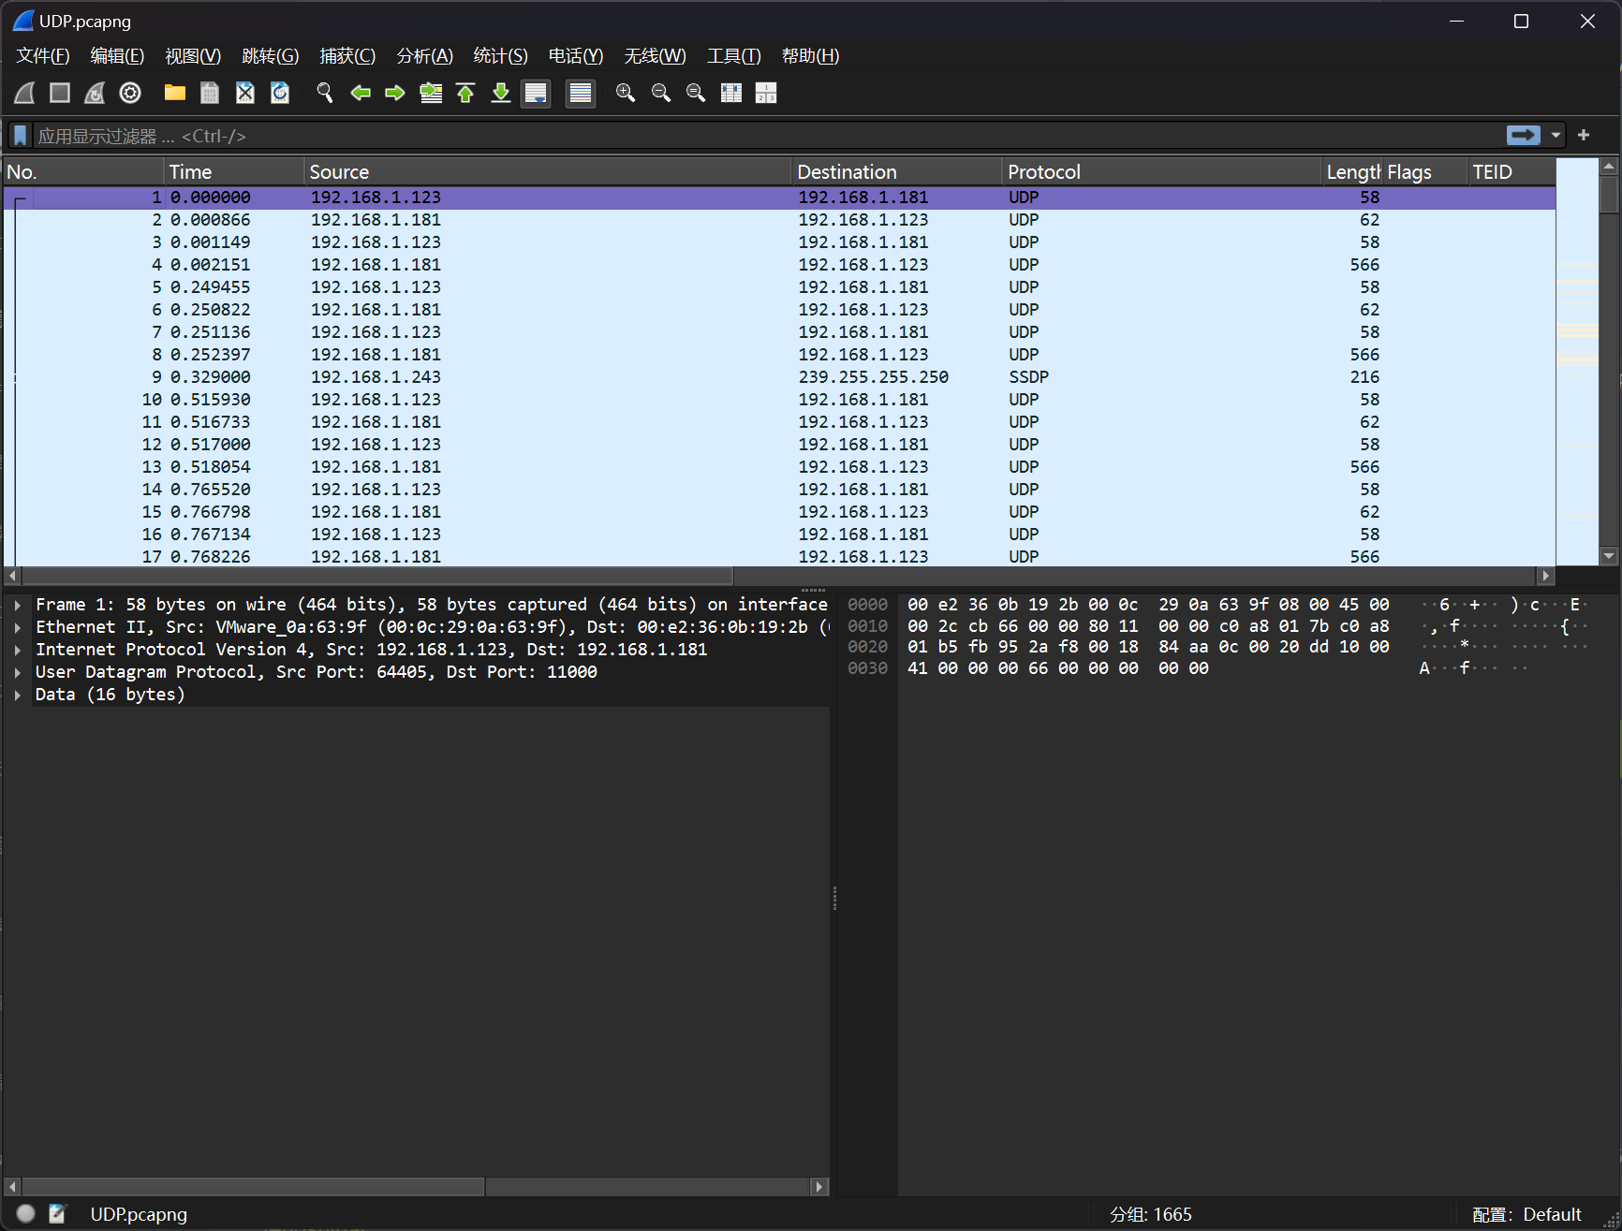The image size is (1622, 1231).
Task: Find a packet using magnifier icon
Action: 325,93
